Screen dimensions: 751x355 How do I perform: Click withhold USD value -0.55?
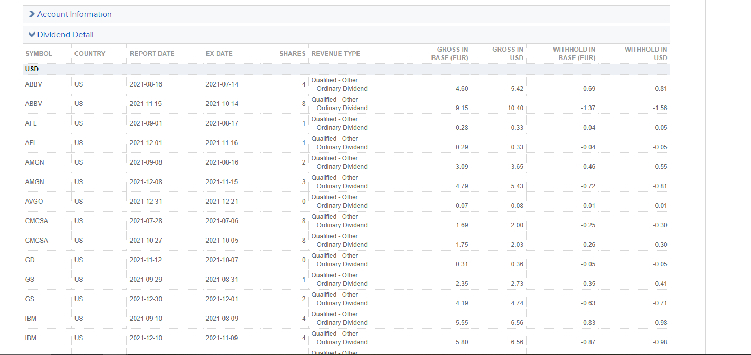pos(660,167)
